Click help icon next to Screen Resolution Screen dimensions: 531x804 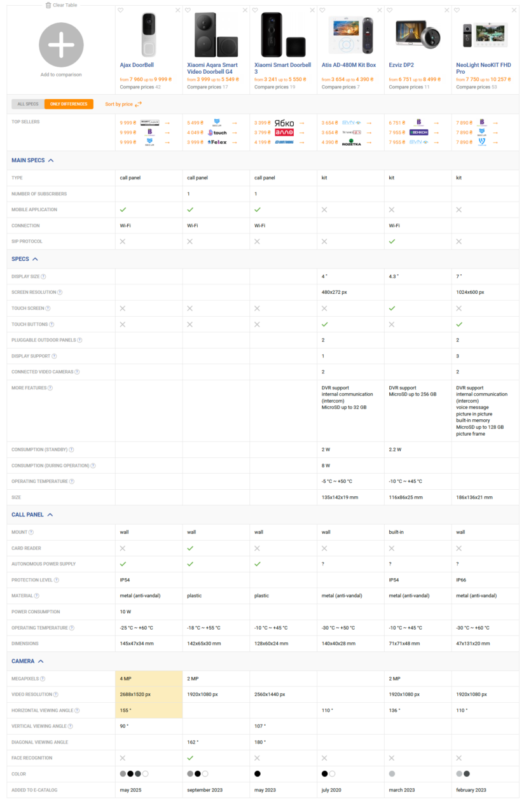(60, 293)
